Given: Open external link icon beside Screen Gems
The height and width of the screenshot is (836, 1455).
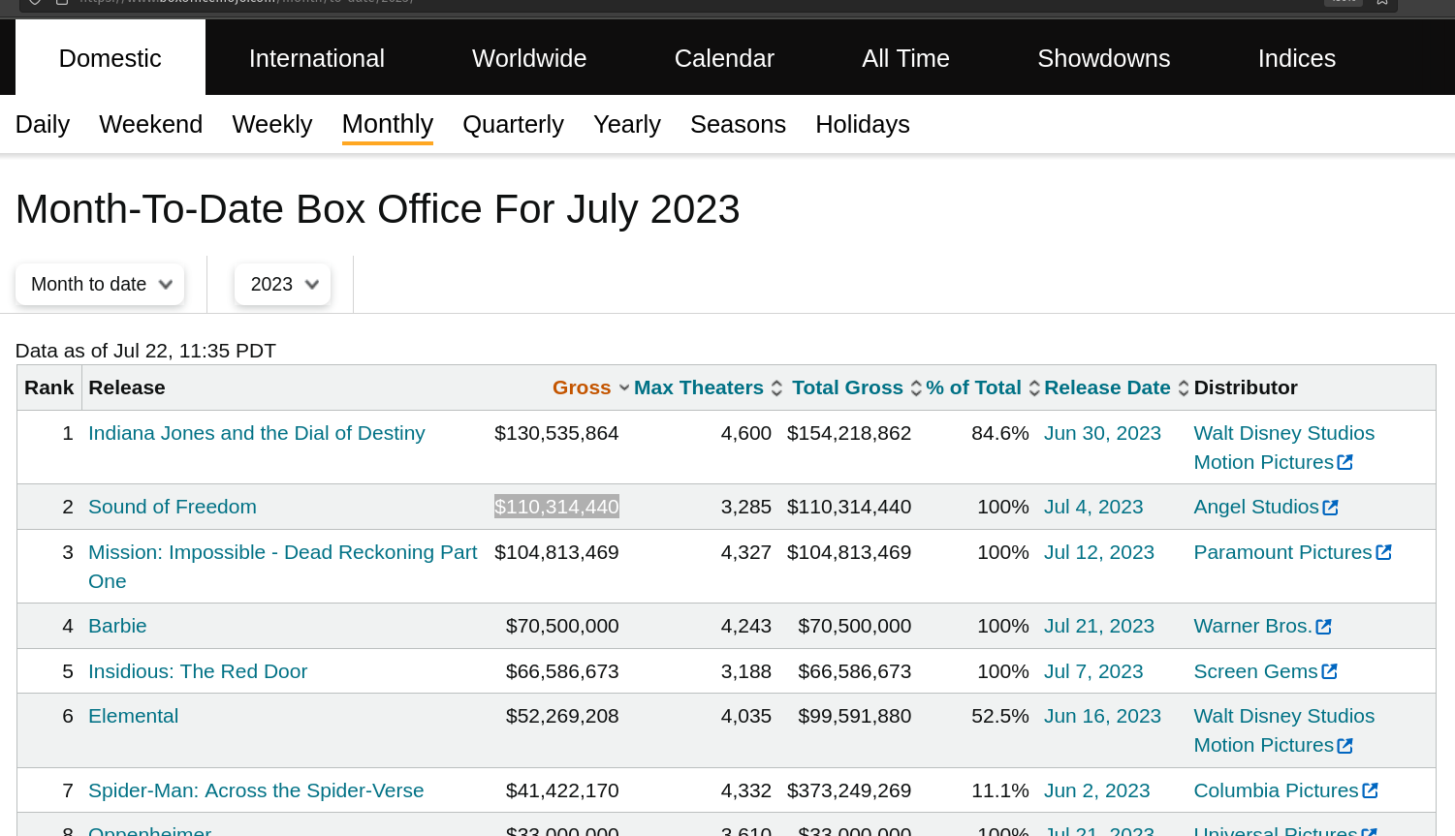Looking at the screenshot, I should click(1329, 671).
